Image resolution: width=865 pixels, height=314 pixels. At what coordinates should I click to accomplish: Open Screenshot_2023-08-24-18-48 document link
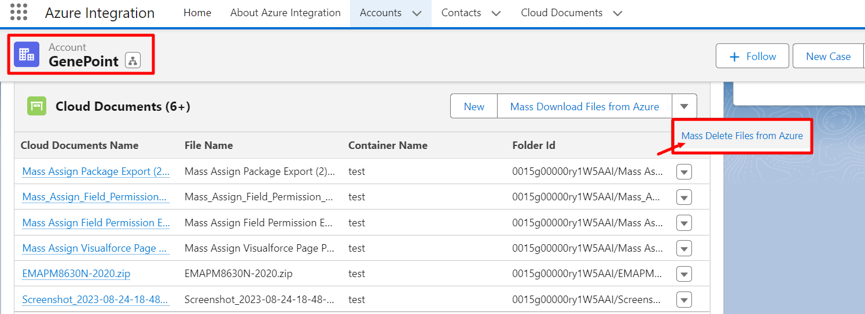[96, 299]
